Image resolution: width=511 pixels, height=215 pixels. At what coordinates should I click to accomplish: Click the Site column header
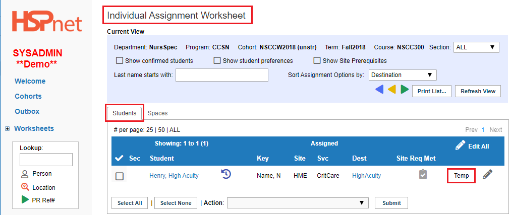coord(300,159)
